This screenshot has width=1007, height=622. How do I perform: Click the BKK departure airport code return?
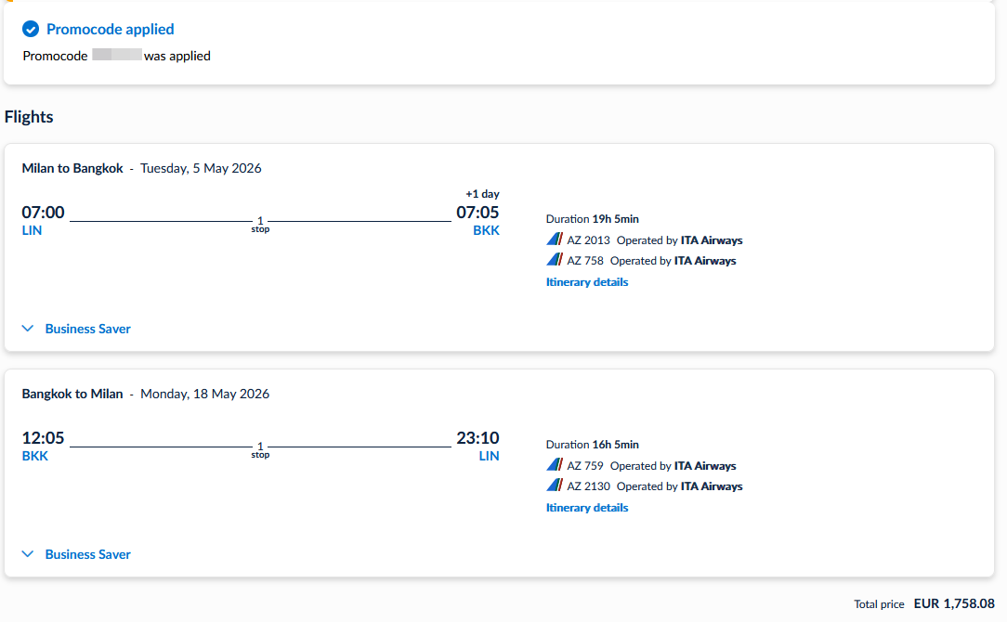(35, 456)
